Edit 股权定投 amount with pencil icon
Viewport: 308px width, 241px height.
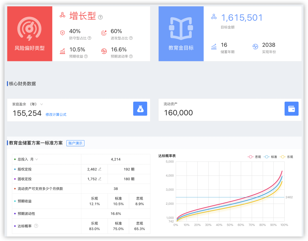pyautogui.click(x=100, y=169)
